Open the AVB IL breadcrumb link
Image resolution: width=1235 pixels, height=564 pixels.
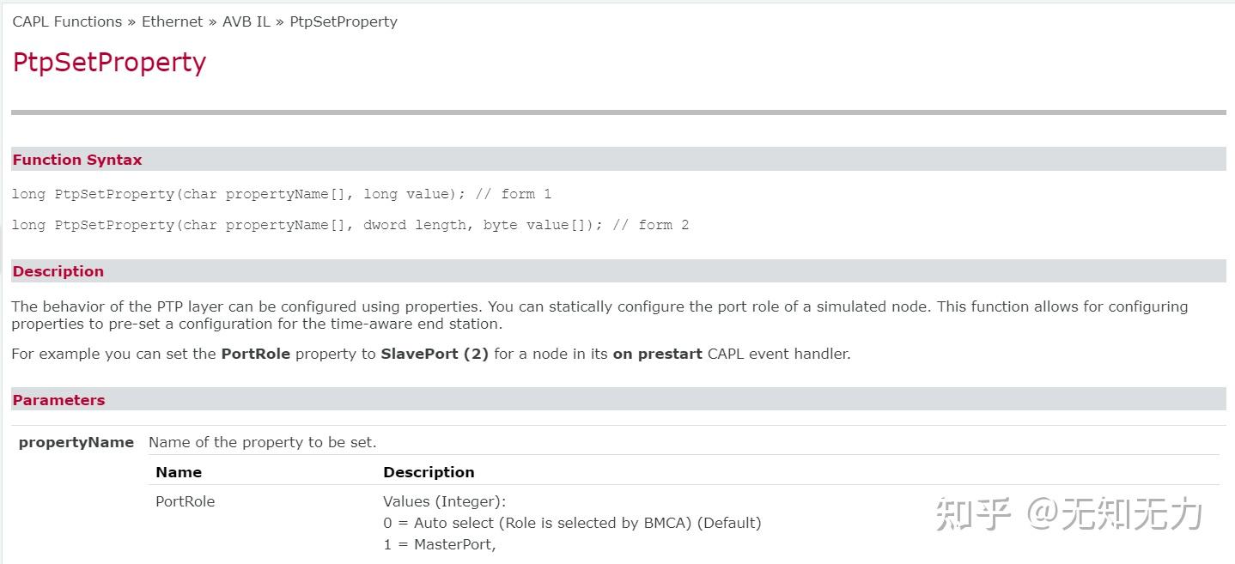click(246, 21)
